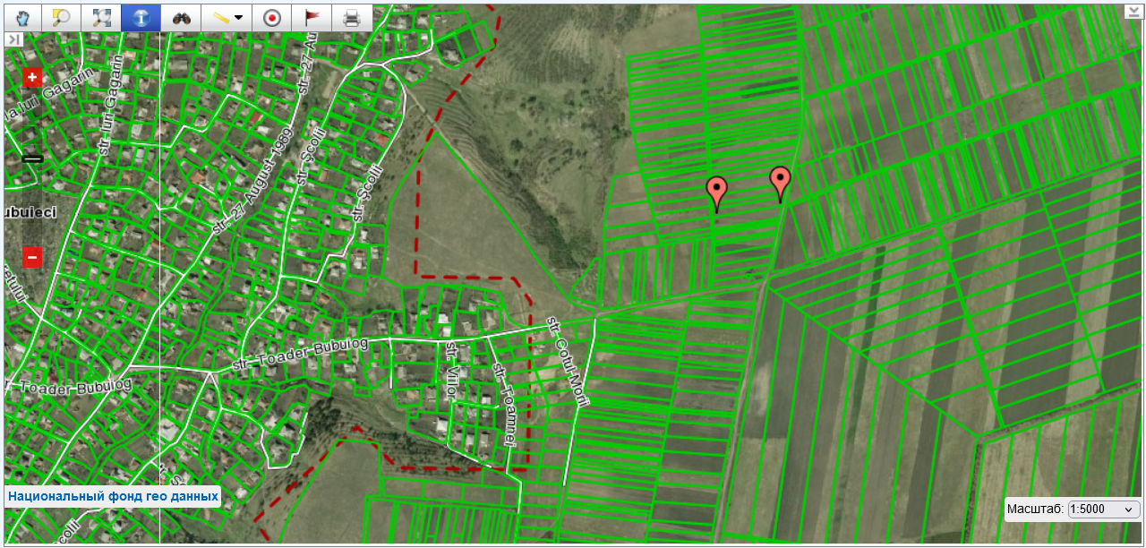Open the Масштаб 1:5000 scale dropdown
The image size is (1146, 548).
click(1104, 509)
